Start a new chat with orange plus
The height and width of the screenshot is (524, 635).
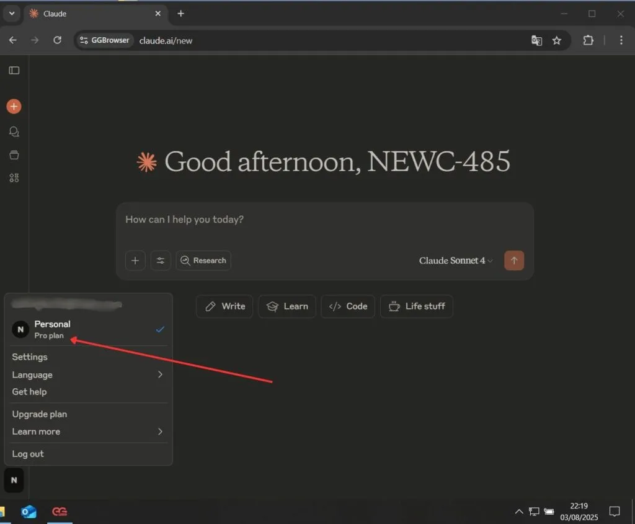14,107
